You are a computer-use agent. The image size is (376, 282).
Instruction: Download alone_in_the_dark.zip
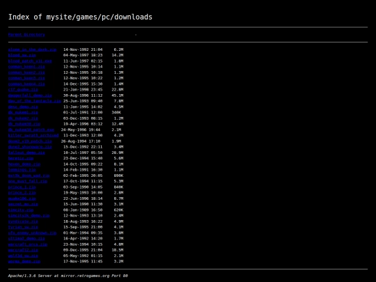click(x=32, y=49)
